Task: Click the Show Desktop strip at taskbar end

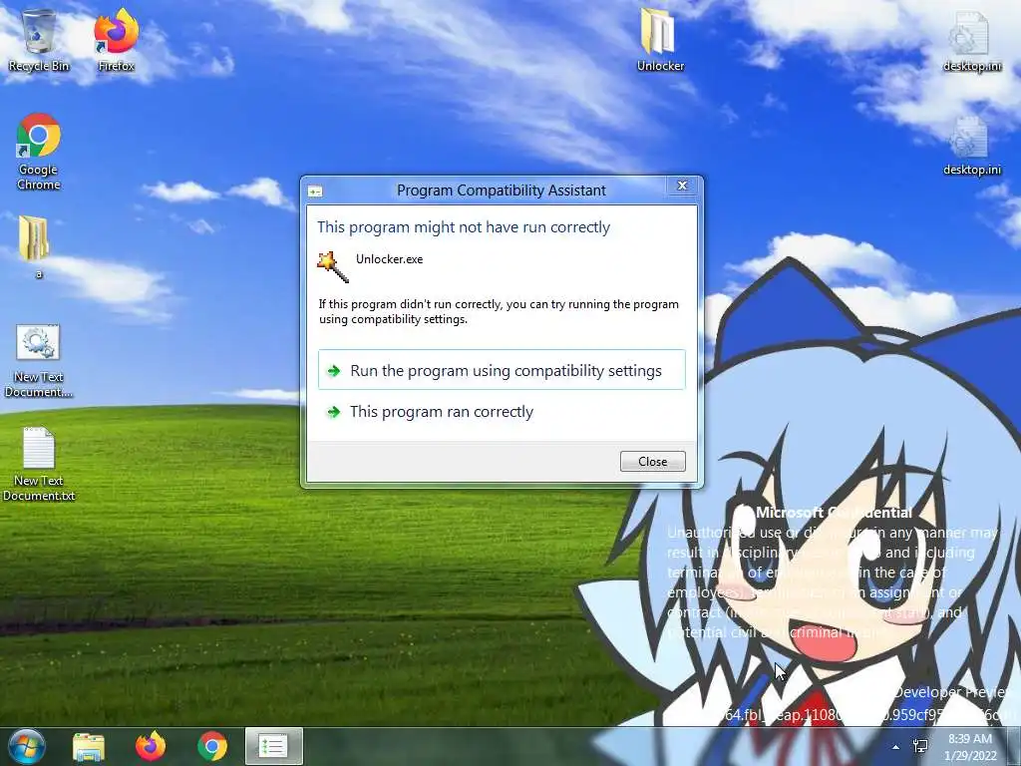Action: click(x=1014, y=746)
